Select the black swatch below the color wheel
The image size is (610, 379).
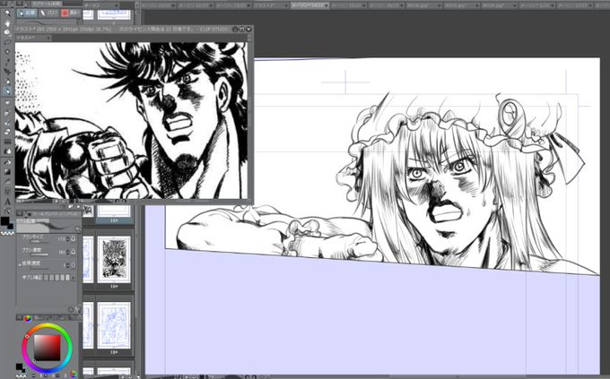click(x=19, y=367)
